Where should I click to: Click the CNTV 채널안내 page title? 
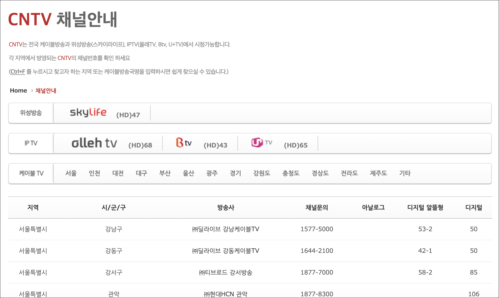pyautogui.click(x=63, y=19)
